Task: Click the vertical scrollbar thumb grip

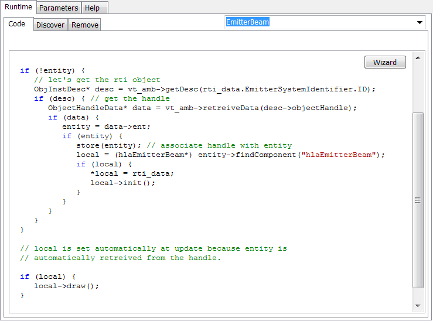Action: pos(418,200)
